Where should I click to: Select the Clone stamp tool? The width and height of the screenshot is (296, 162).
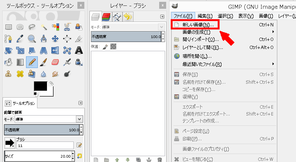[x=8, y=74]
